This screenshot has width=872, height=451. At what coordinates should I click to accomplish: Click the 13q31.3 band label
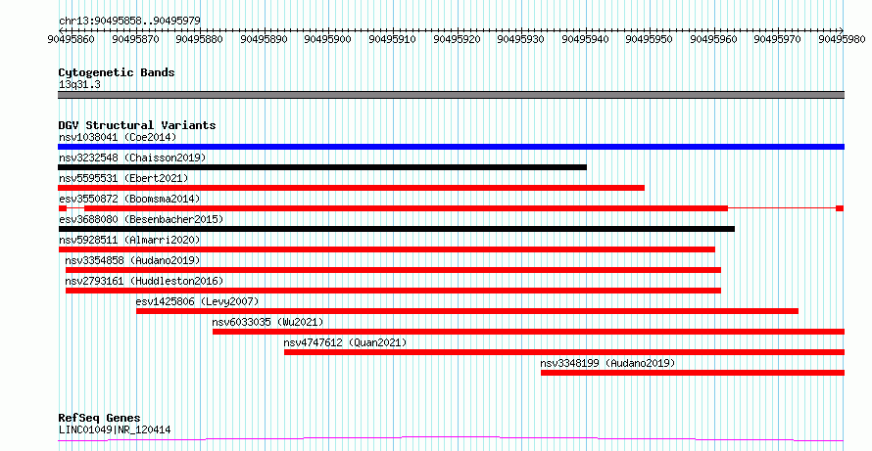79,85
